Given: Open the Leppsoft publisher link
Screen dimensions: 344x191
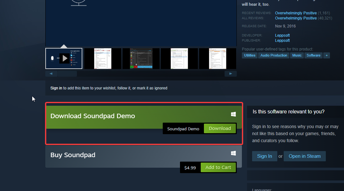Looking at the screenshot, I should click(x=282, y=40).
